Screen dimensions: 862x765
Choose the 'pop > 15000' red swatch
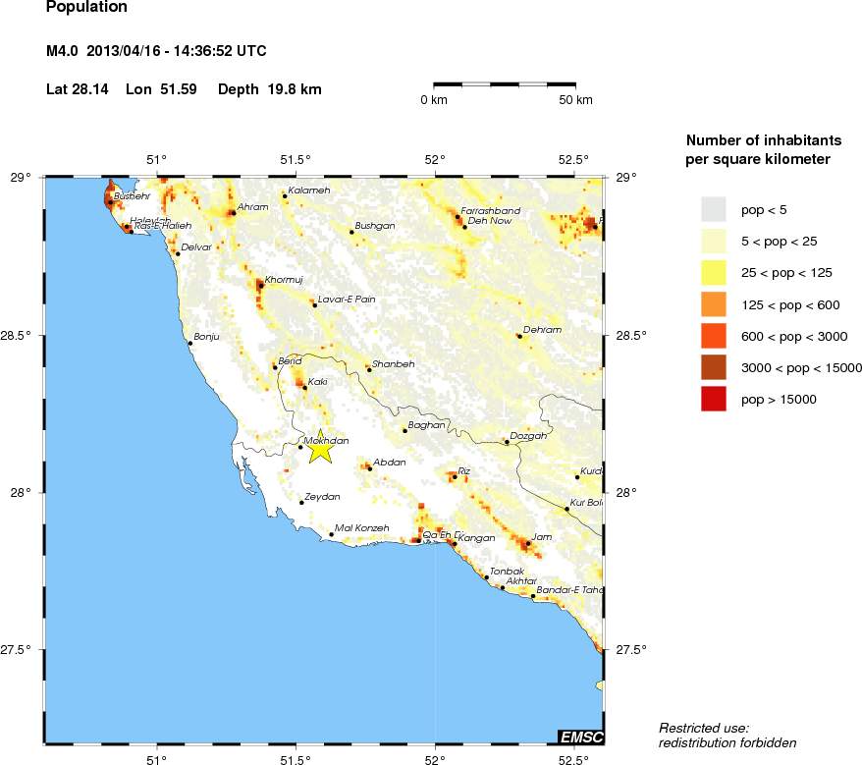[713, 399]
